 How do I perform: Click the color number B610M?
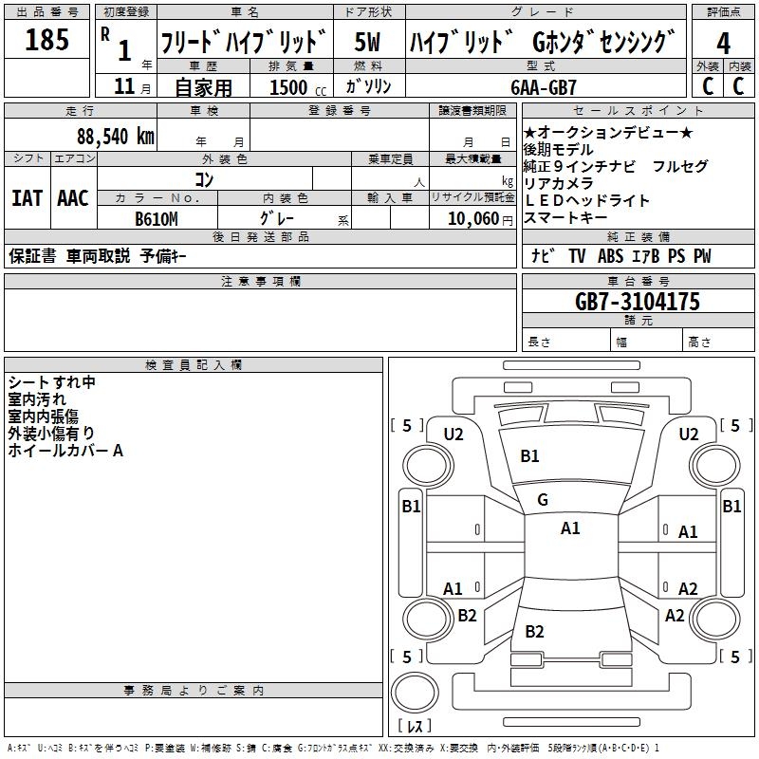pyautogui.click(x=157, y=219)
